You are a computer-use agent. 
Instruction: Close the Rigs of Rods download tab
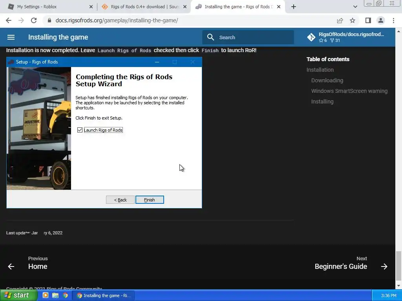(x=185, y=7)
